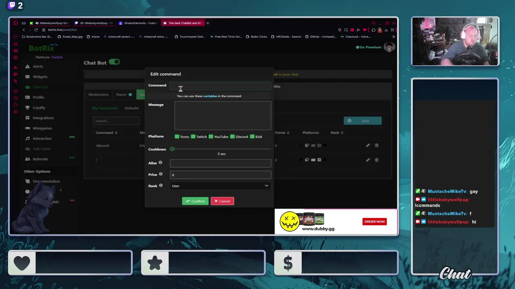The width and height of the screenshot is (515, 289).
Task: Open Widgets in the sidebar
Action: tap(40, 77)
